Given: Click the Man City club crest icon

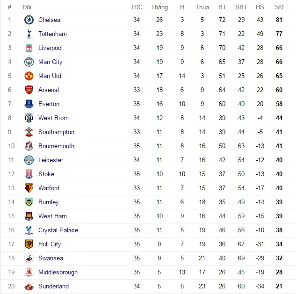Looking at the screenshot, I should coord(29,62).
